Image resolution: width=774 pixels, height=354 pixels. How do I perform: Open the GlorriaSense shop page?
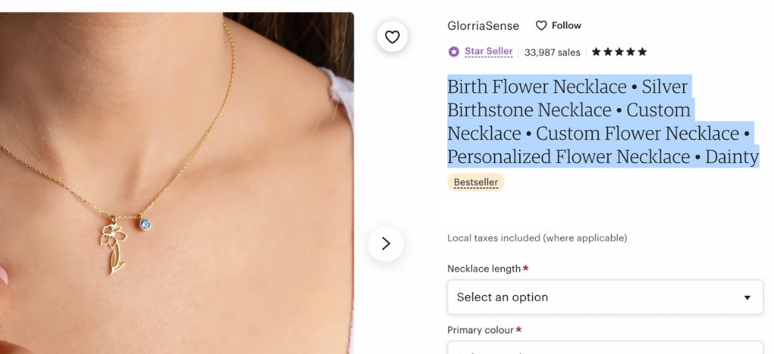[483, 26]
